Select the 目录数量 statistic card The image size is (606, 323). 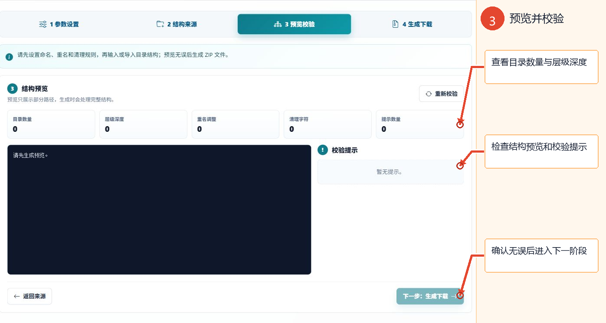pyautogui.click(x=51, y=124)
